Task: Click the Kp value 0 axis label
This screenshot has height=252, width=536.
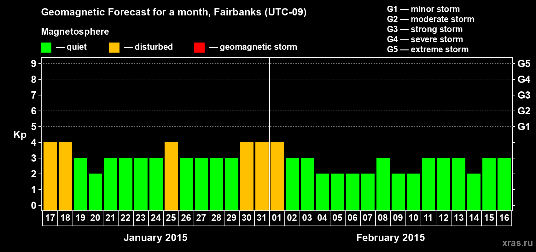Action: (x=34, y=205)
